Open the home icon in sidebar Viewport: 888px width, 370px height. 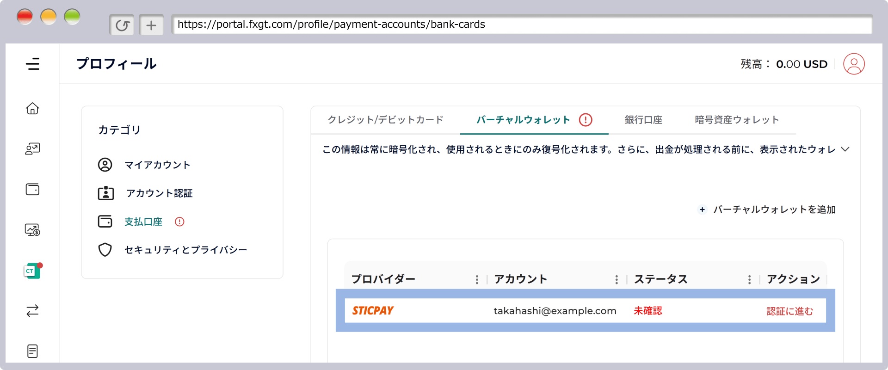[x=32, y=108]
